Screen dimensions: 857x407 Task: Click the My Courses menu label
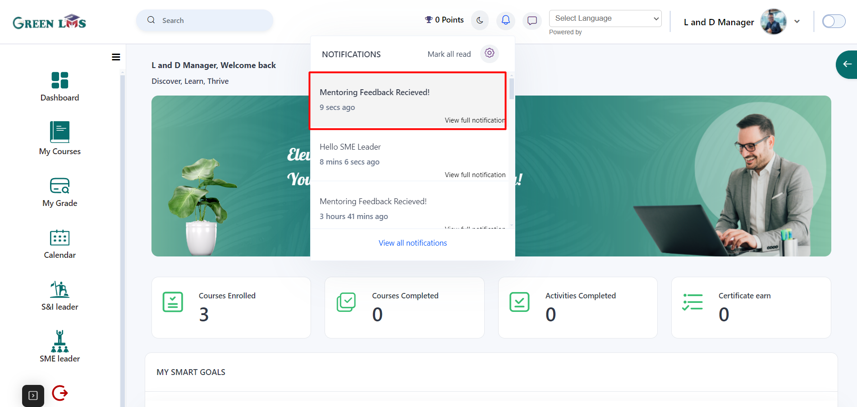click(60, 151)
